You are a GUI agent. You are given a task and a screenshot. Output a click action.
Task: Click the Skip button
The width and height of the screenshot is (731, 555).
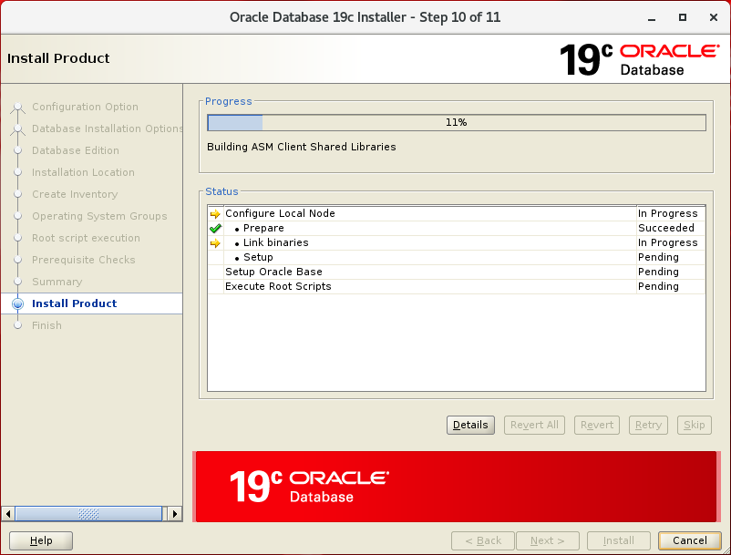tap(695, 425)
